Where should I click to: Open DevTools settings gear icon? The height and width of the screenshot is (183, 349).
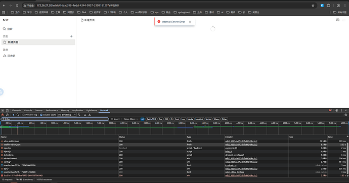[x=337, y=110]
